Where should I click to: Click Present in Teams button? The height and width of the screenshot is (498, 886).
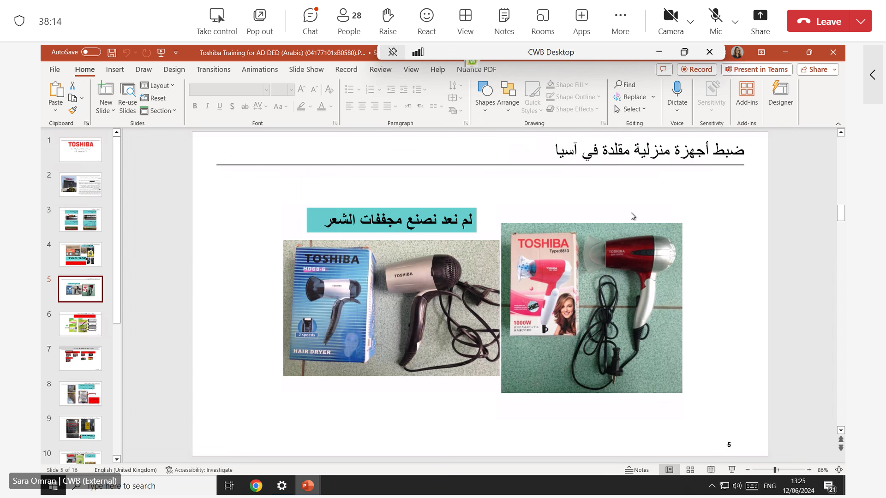coord(756,69)
